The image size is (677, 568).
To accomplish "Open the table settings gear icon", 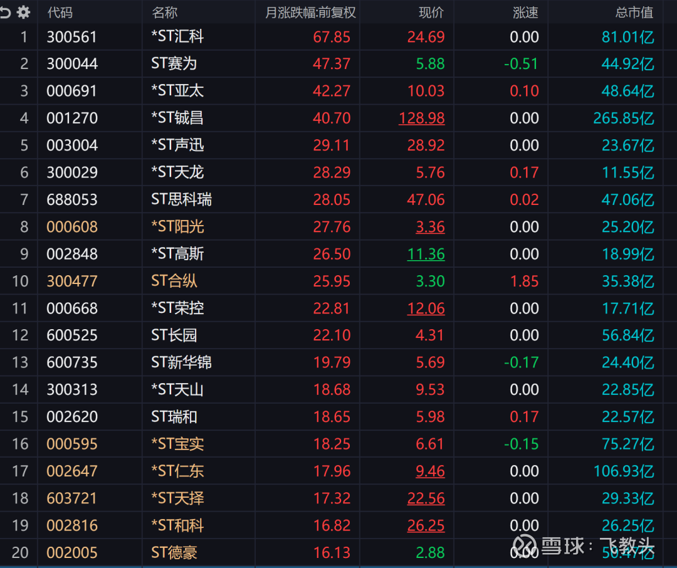I will pos(24,12).
